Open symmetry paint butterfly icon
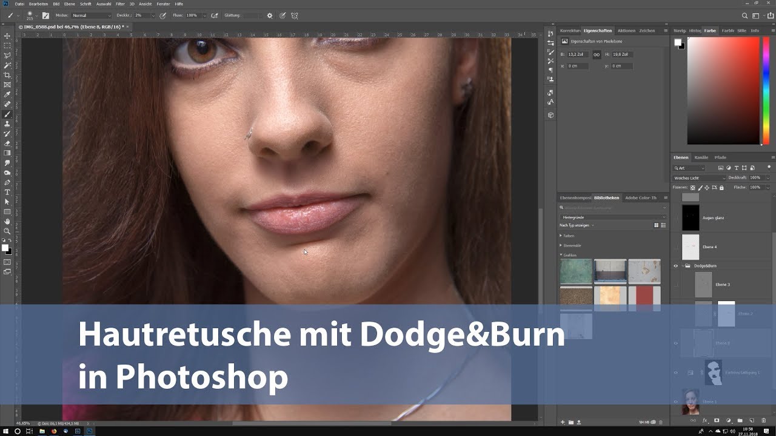The image size is (776, 436). [x=295, y=15]
